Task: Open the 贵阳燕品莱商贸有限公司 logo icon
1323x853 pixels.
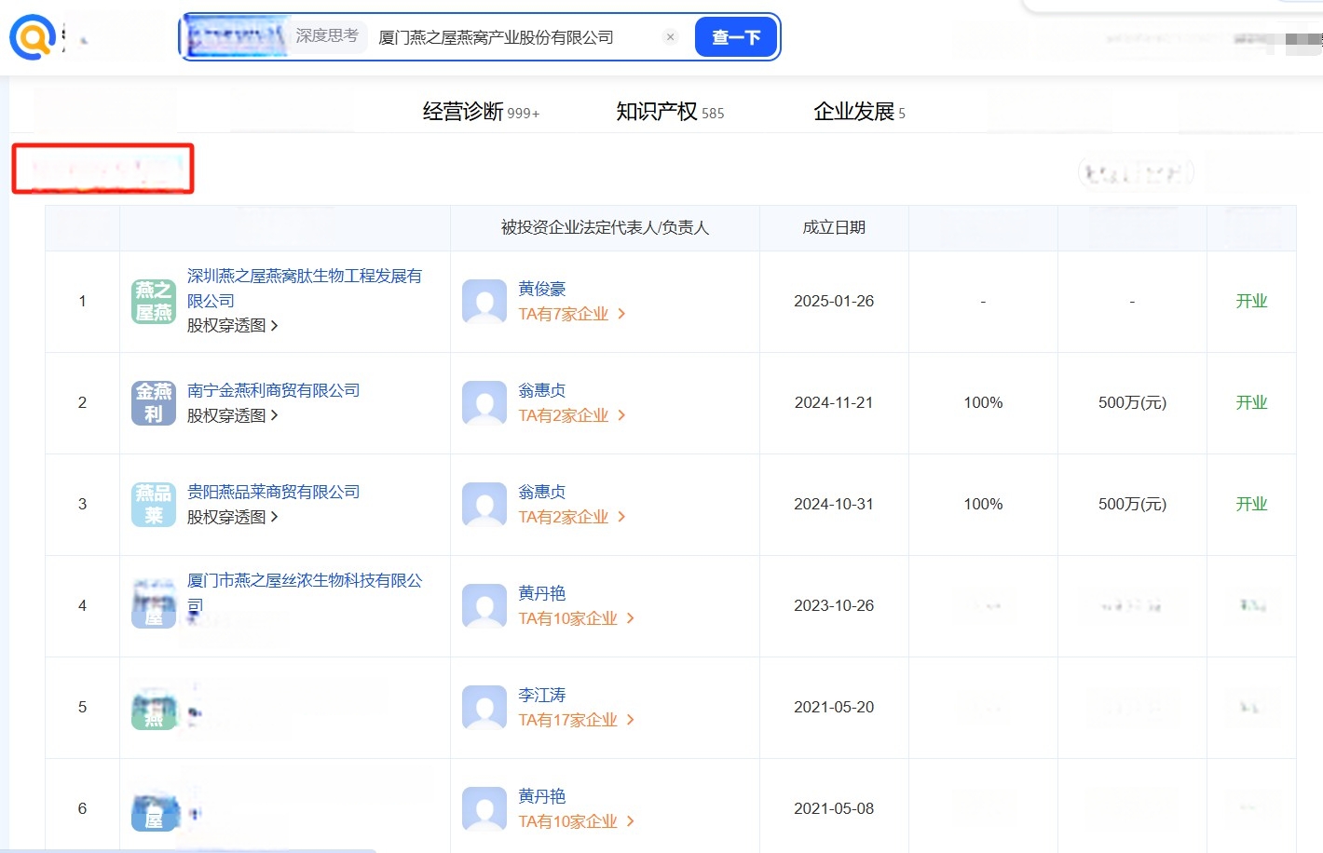Action: pos(154,505)
